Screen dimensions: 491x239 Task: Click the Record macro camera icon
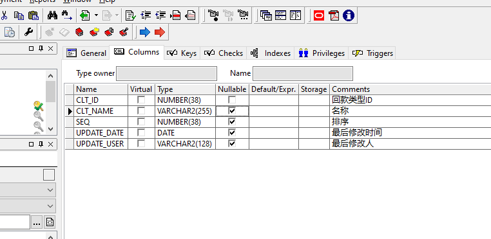pyautogui.click(x=213, y=15)
